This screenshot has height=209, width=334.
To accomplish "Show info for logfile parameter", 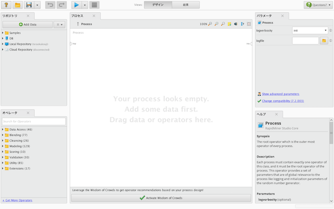I will [x=330, y=41].
